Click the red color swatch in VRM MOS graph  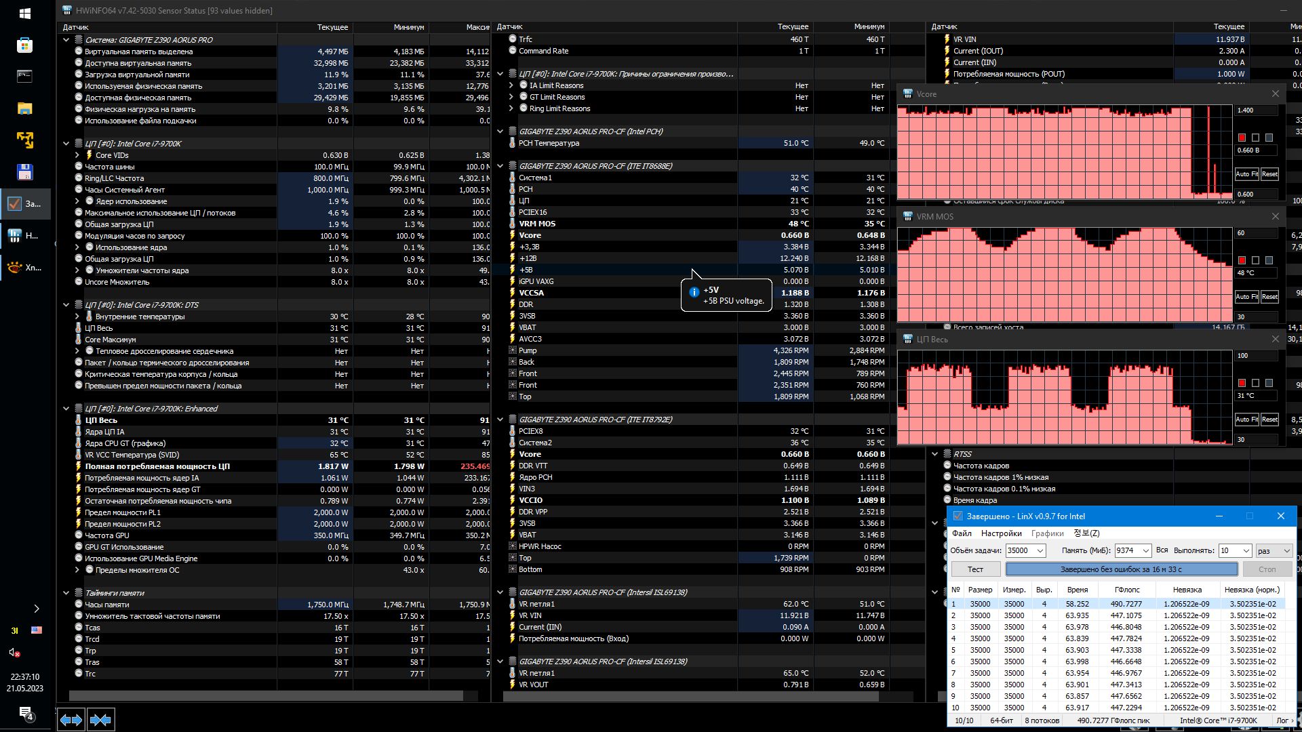pos(1242,260)
